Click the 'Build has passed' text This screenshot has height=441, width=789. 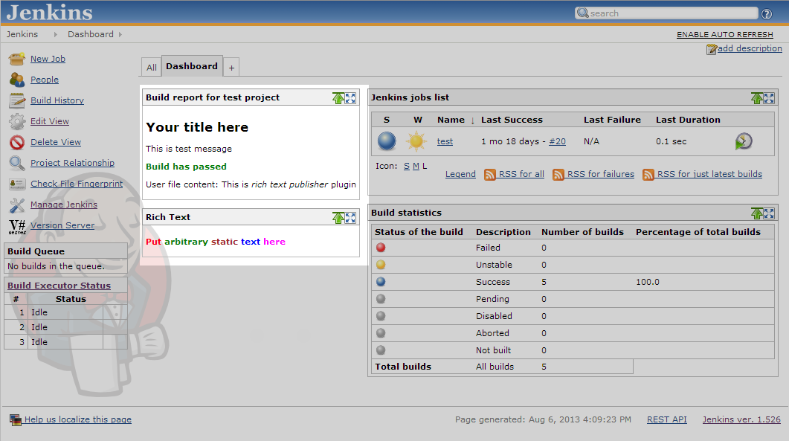tap(186, 167)
